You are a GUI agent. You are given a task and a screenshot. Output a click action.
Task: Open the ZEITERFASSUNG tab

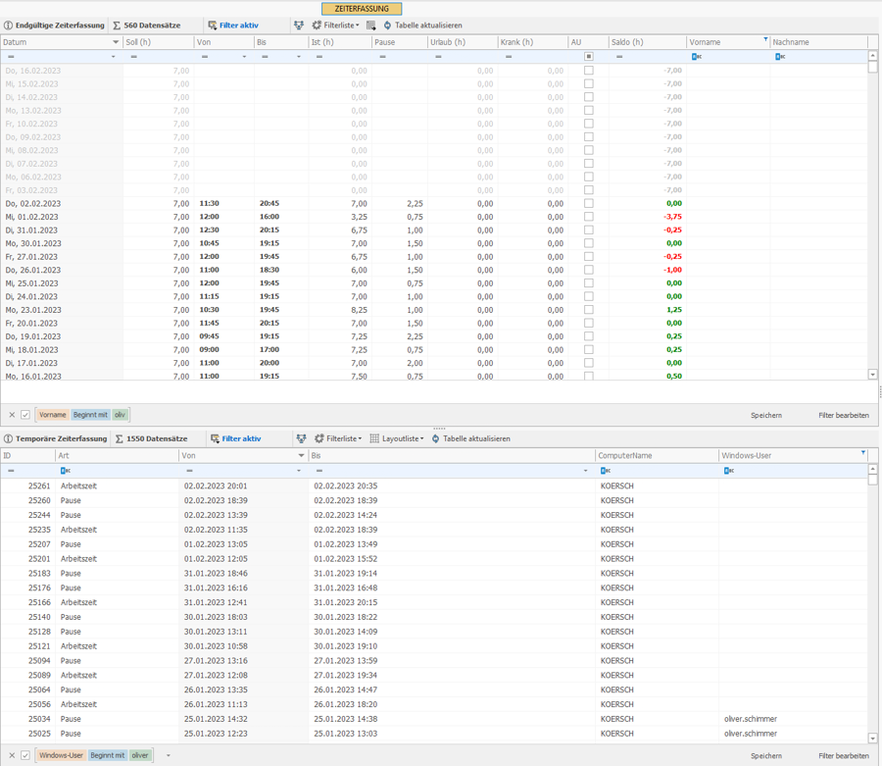coord(362,9)
